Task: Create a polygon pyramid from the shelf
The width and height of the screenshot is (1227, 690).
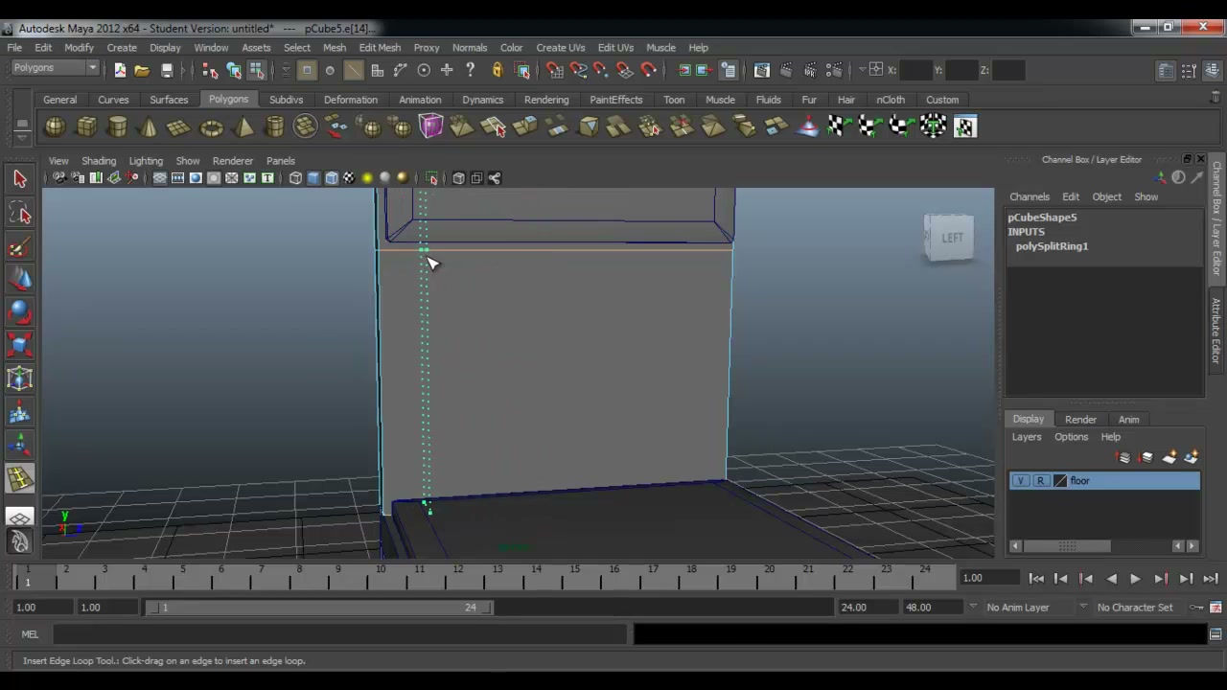Action: 243,126
